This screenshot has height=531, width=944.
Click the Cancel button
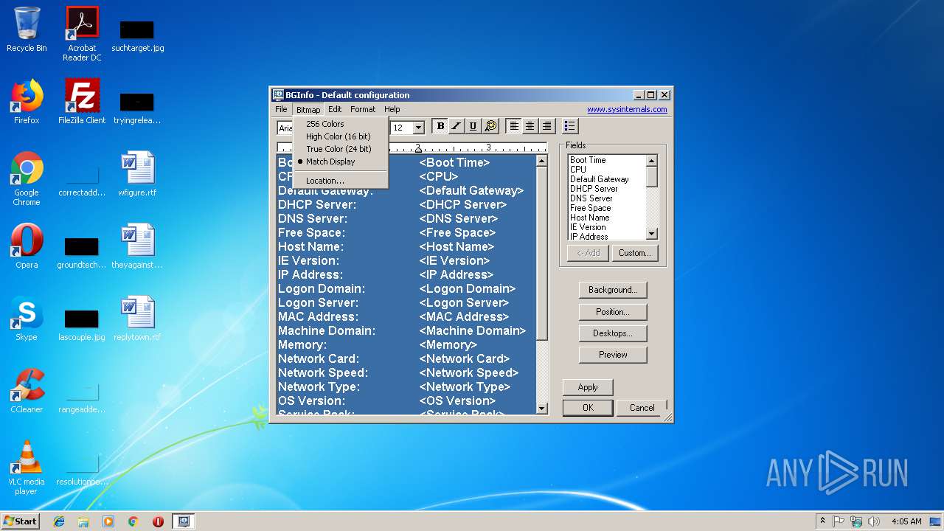tap(642, 408)
